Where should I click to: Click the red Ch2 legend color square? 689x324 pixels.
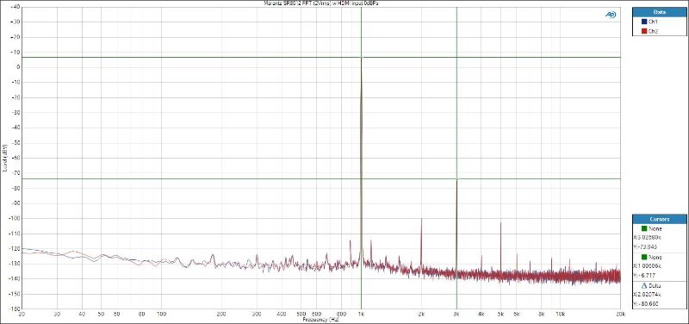(644, 31)
